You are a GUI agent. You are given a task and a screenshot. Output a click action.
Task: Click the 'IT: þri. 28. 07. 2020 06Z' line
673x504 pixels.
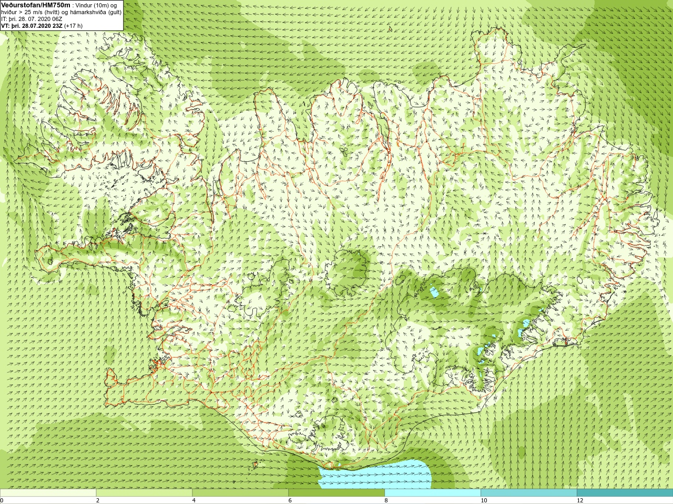click(x=32, y=19)
